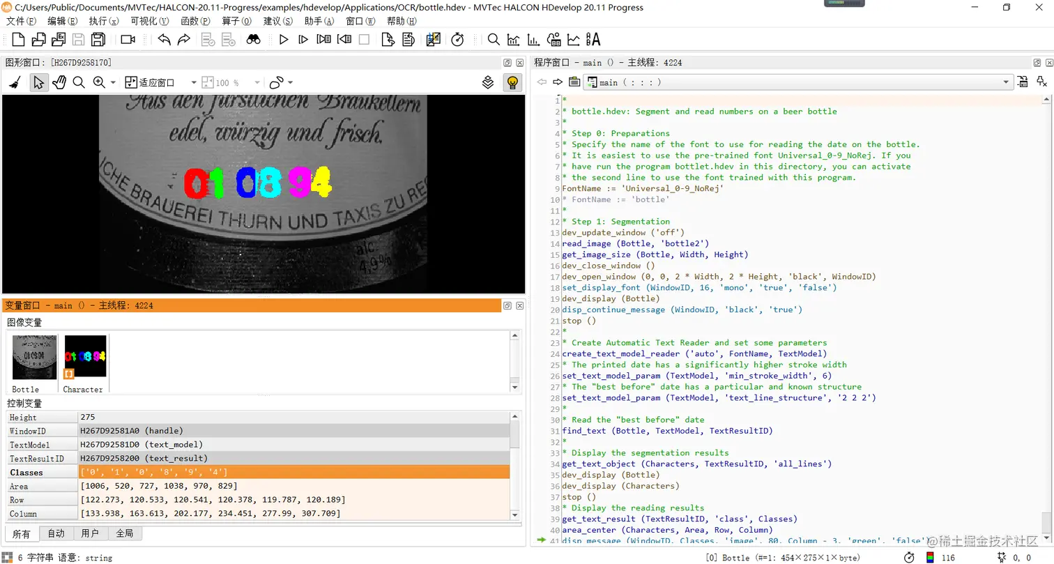Click the Run program play icon
This screenshot has width=1054, height=564.
[x=284, y=40]
